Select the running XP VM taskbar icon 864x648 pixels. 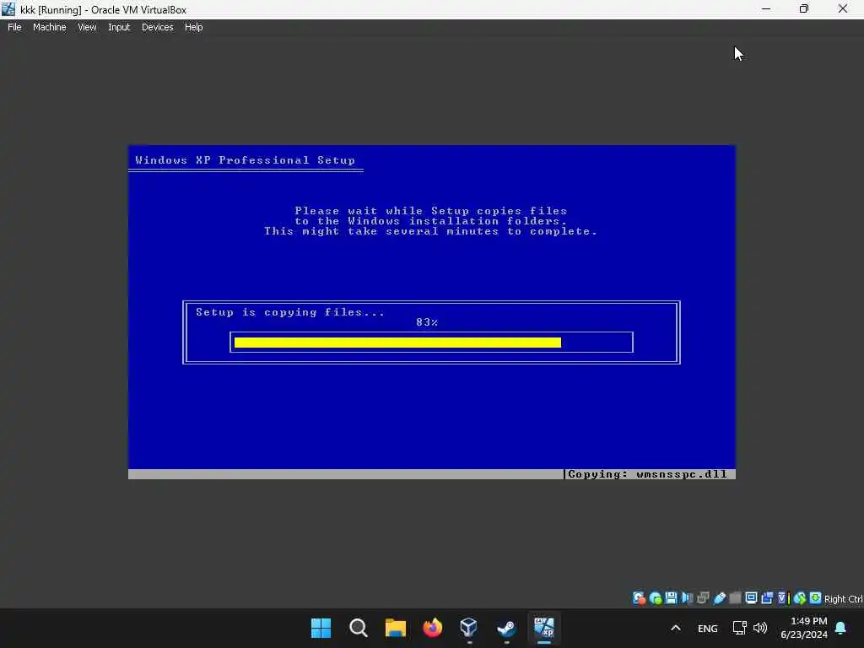coord(544,628)
